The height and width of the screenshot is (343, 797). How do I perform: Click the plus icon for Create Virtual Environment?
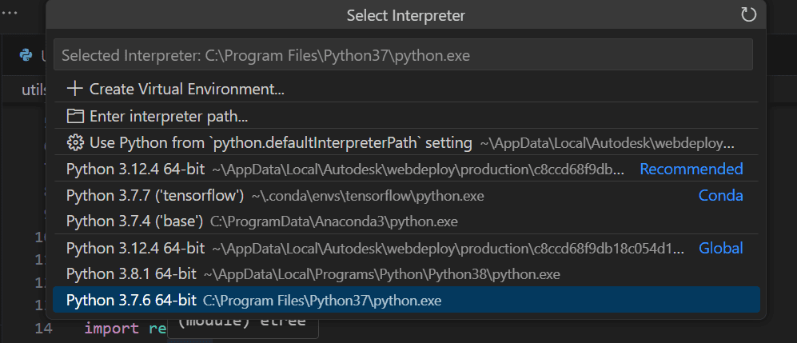tap(75, 89)
